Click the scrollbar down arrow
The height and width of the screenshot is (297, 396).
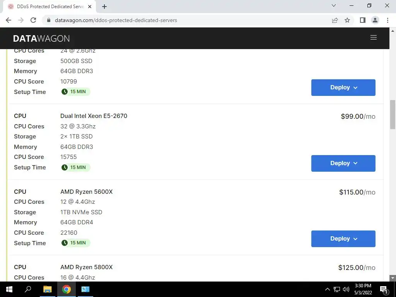pos(393,278)
